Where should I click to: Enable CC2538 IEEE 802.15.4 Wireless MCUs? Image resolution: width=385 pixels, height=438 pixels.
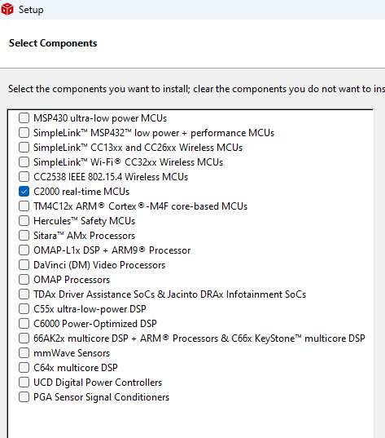point(24,176)
